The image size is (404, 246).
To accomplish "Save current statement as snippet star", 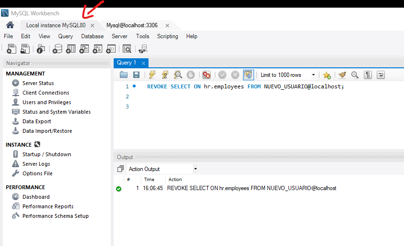I will (x=327, y=75).
